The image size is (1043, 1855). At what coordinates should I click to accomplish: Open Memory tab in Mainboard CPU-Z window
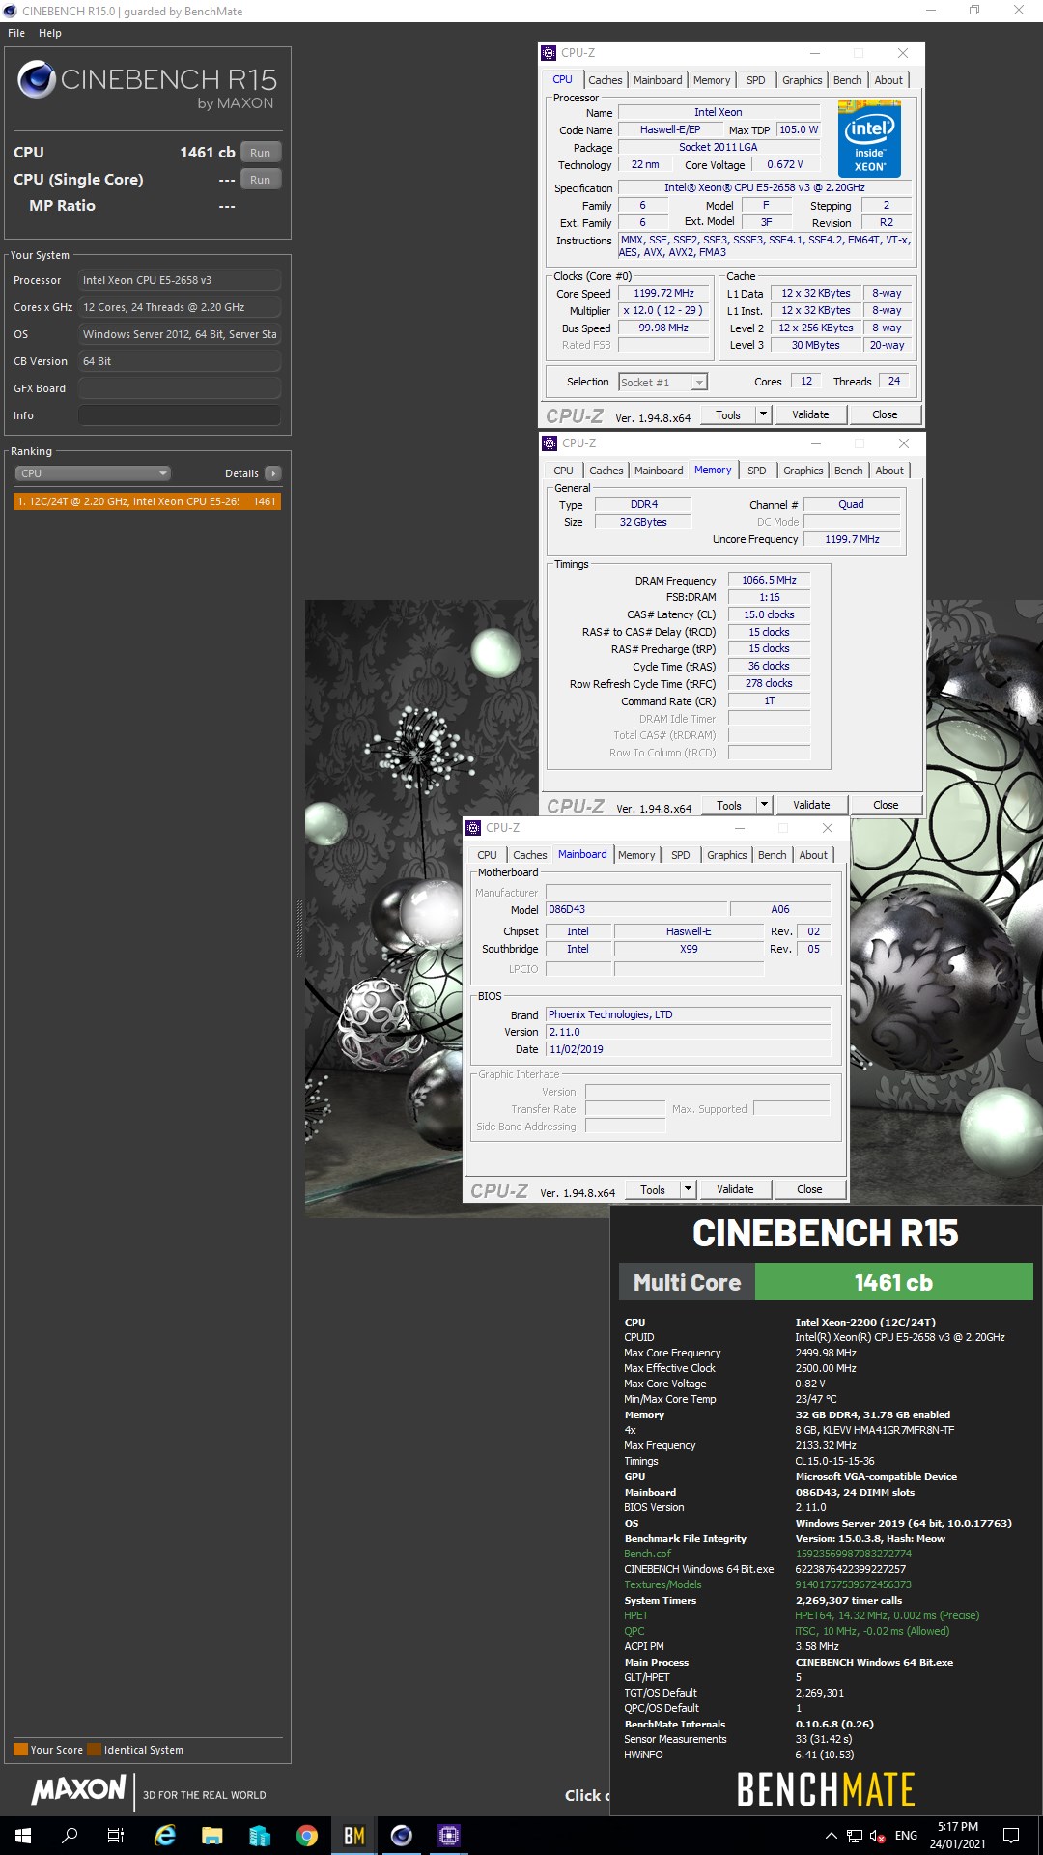tap(636, 855)
